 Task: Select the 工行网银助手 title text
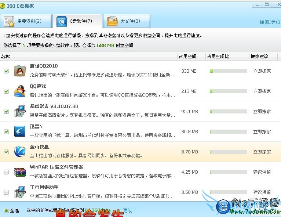click(44, 187)
